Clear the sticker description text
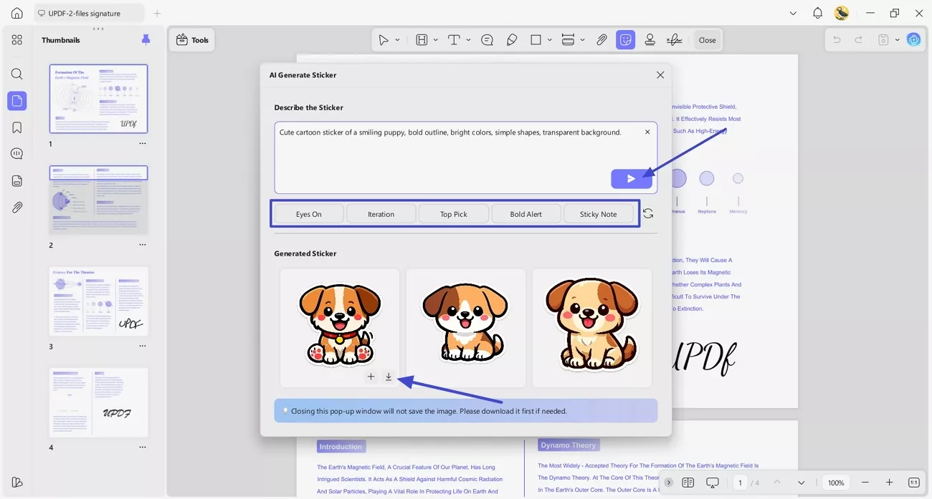932x499 pixels. click(647, 132)
